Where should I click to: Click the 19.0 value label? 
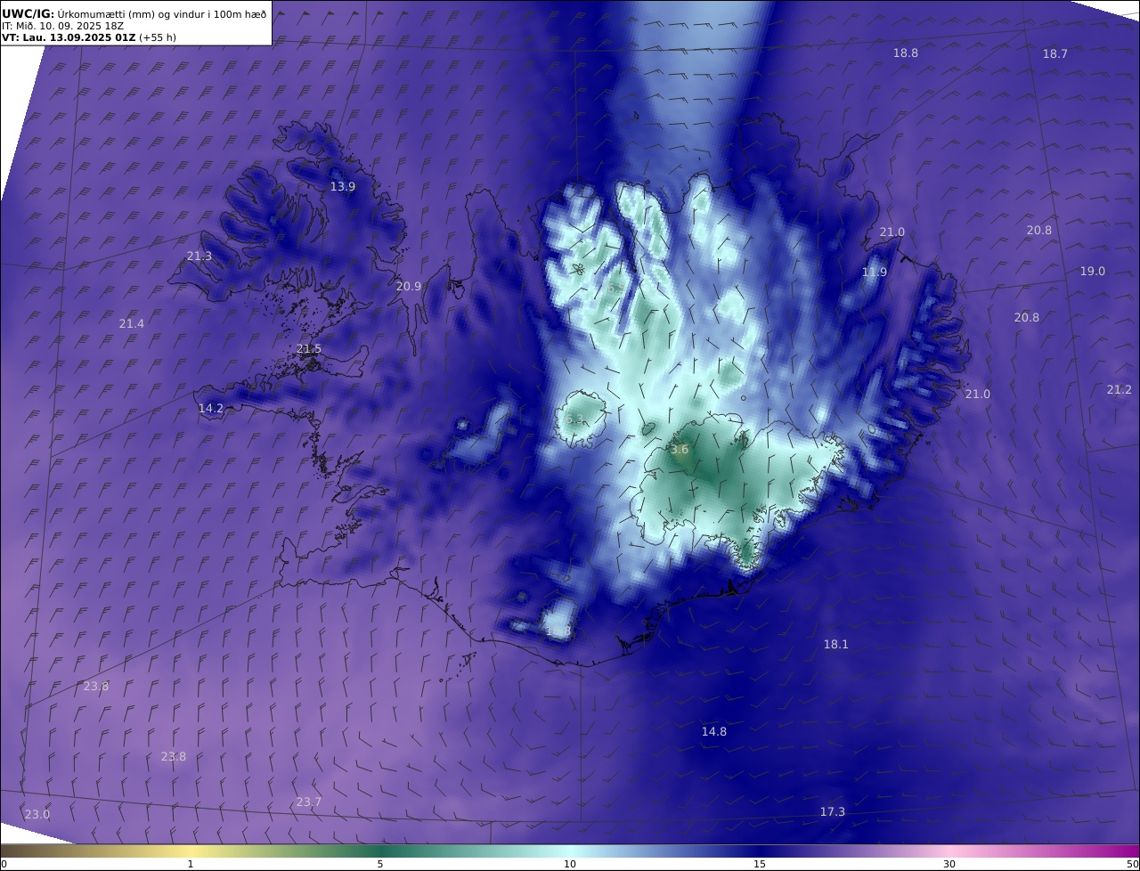click(1093, 271)
